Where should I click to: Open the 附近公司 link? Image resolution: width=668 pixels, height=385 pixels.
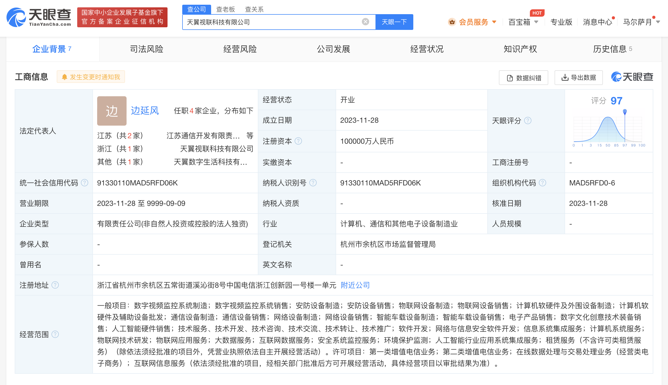(355, 285)
